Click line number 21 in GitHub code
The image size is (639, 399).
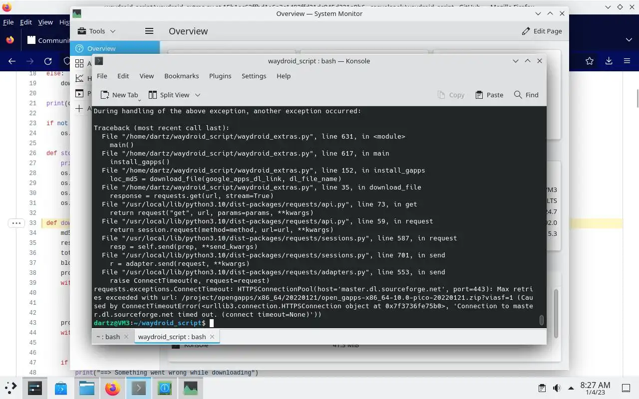(x=32, y=103)
